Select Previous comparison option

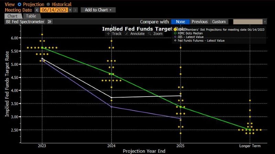point(200,22)
